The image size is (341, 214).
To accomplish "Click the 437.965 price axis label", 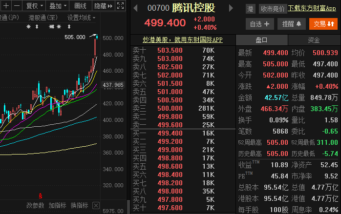I will pos(113,85).
